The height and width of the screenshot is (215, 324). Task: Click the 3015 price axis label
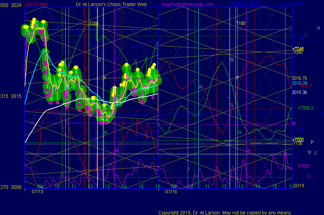16,96
